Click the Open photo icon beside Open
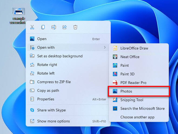Viewport: 178px width, 134px height. coord(32,39)
